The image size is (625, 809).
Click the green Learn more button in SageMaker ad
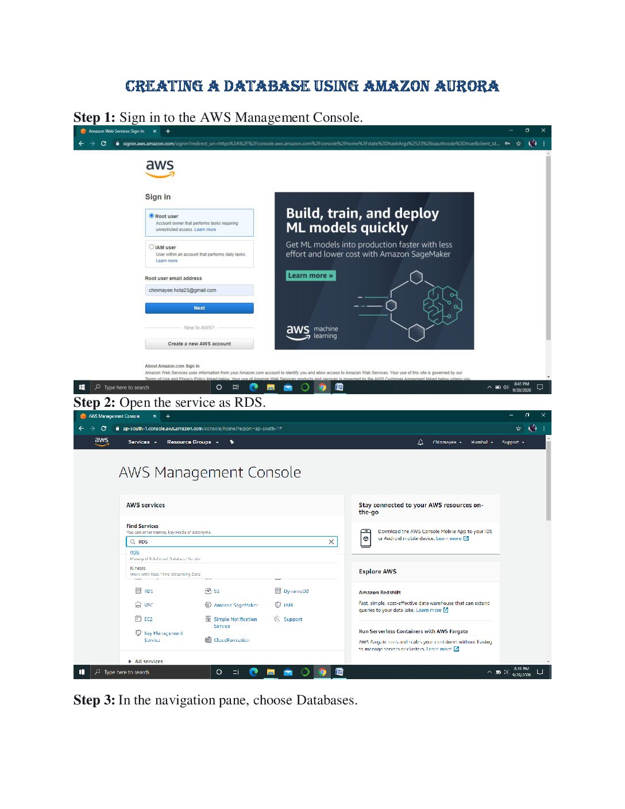[x=311, y=276]
